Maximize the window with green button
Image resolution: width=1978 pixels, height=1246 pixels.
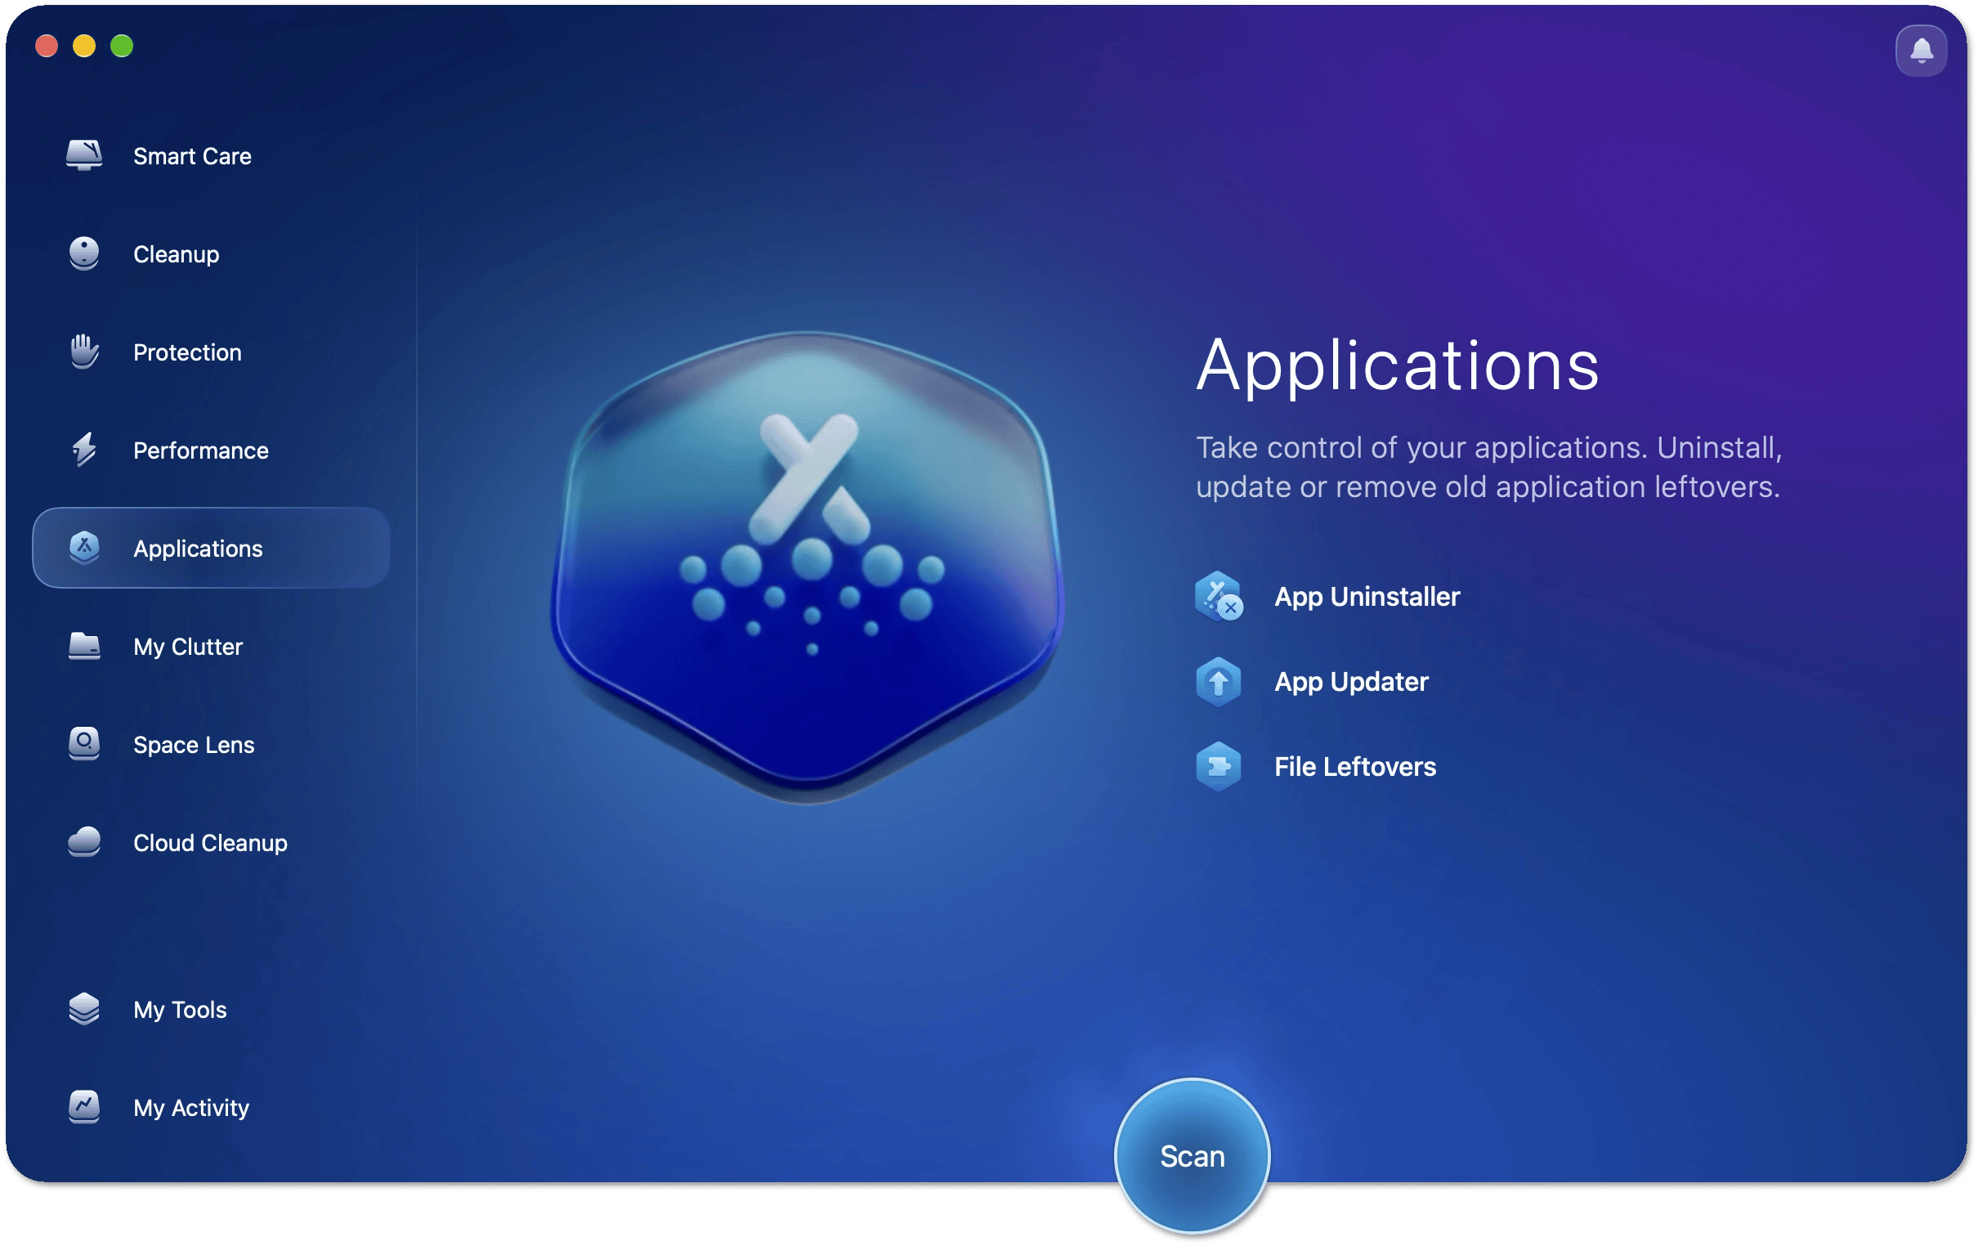click(122, 46)
